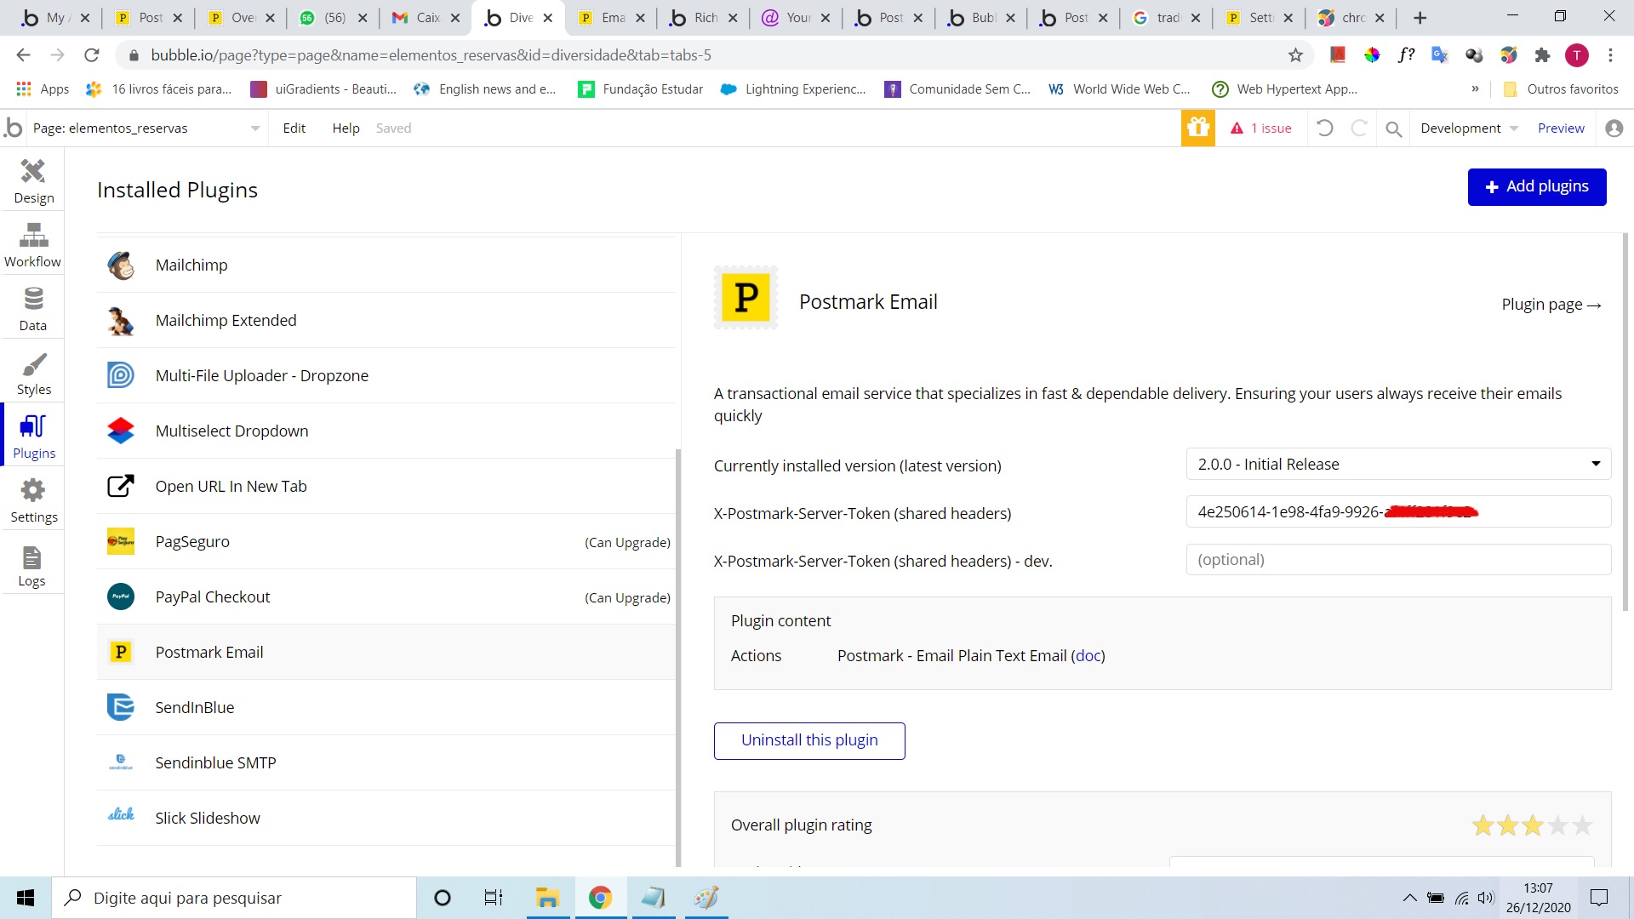1634x919 pixels.
Task: Switch to the Sett browser tab
Action: point(1259,17)
